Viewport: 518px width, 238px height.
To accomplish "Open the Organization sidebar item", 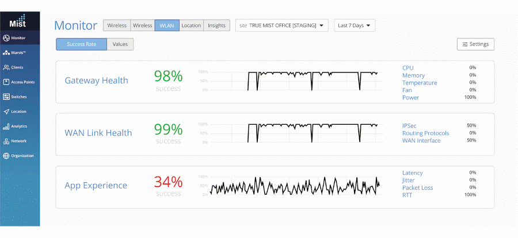I will 20,156.
